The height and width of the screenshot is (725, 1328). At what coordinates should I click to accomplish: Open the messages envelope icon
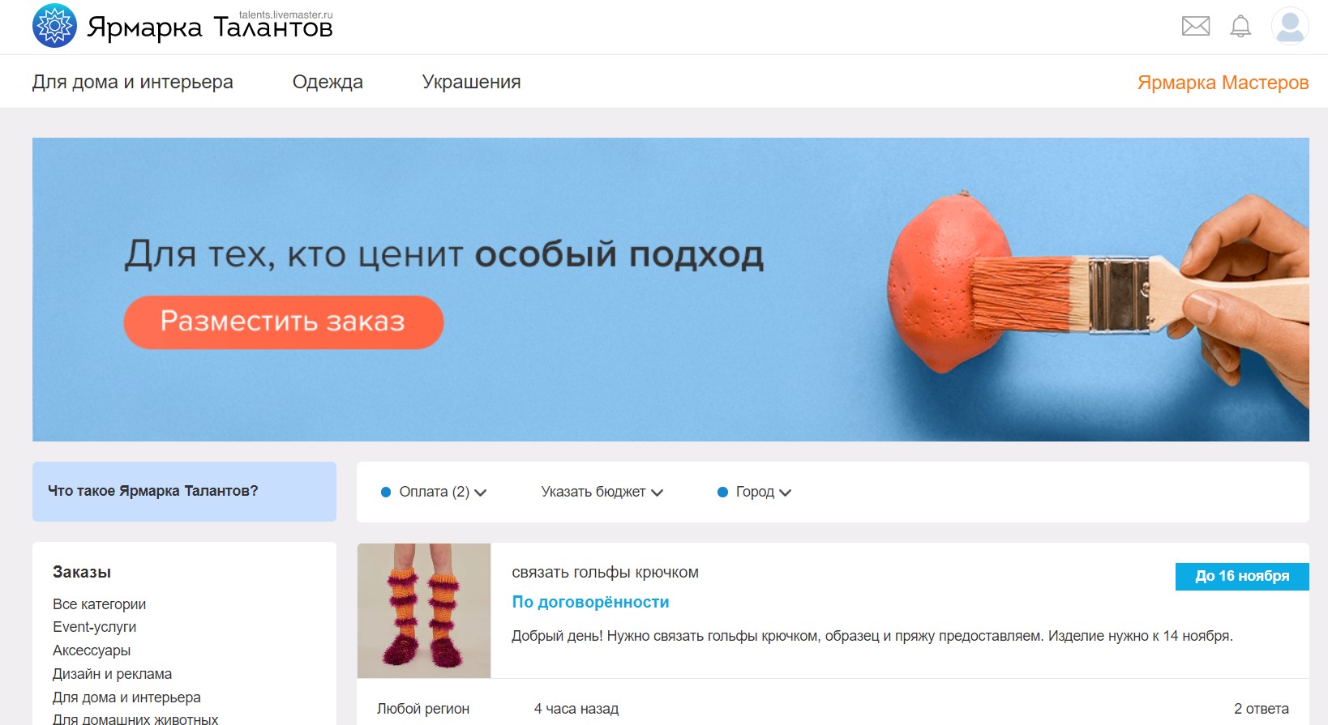1196,26
